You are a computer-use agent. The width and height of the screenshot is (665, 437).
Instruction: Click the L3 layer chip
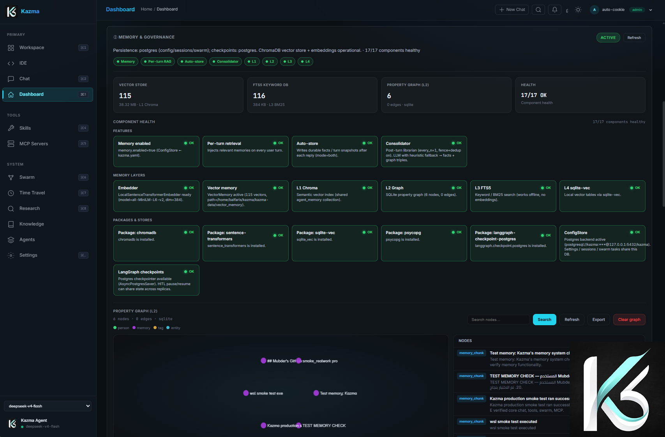tap(288, 62)
